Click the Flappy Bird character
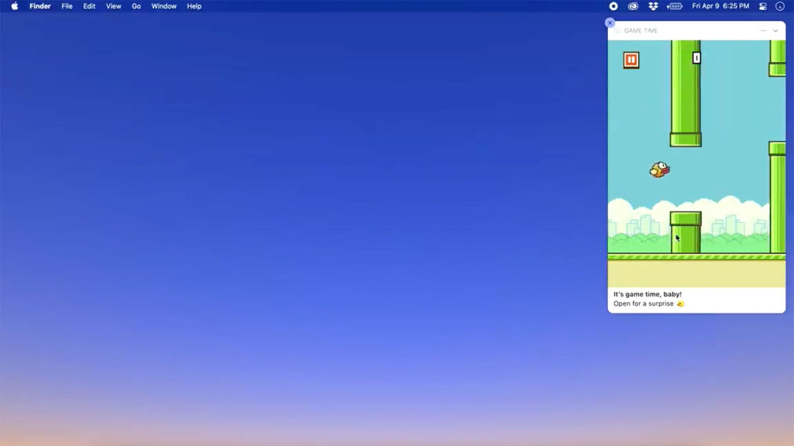 pos(658,170)
